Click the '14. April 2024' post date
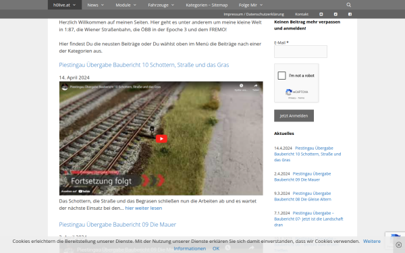This screenshot has height=253, width=405. tap(74, 78)
